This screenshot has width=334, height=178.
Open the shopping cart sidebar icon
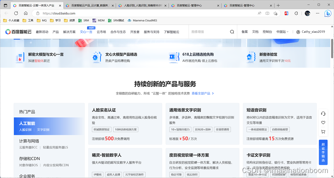tap(323, 132)
